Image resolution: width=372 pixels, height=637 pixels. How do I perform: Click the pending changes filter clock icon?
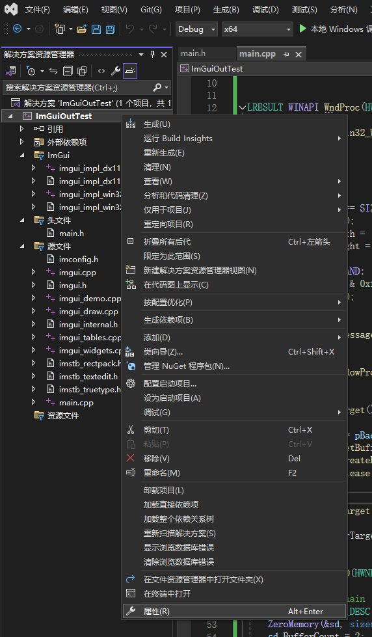point(31,71)
